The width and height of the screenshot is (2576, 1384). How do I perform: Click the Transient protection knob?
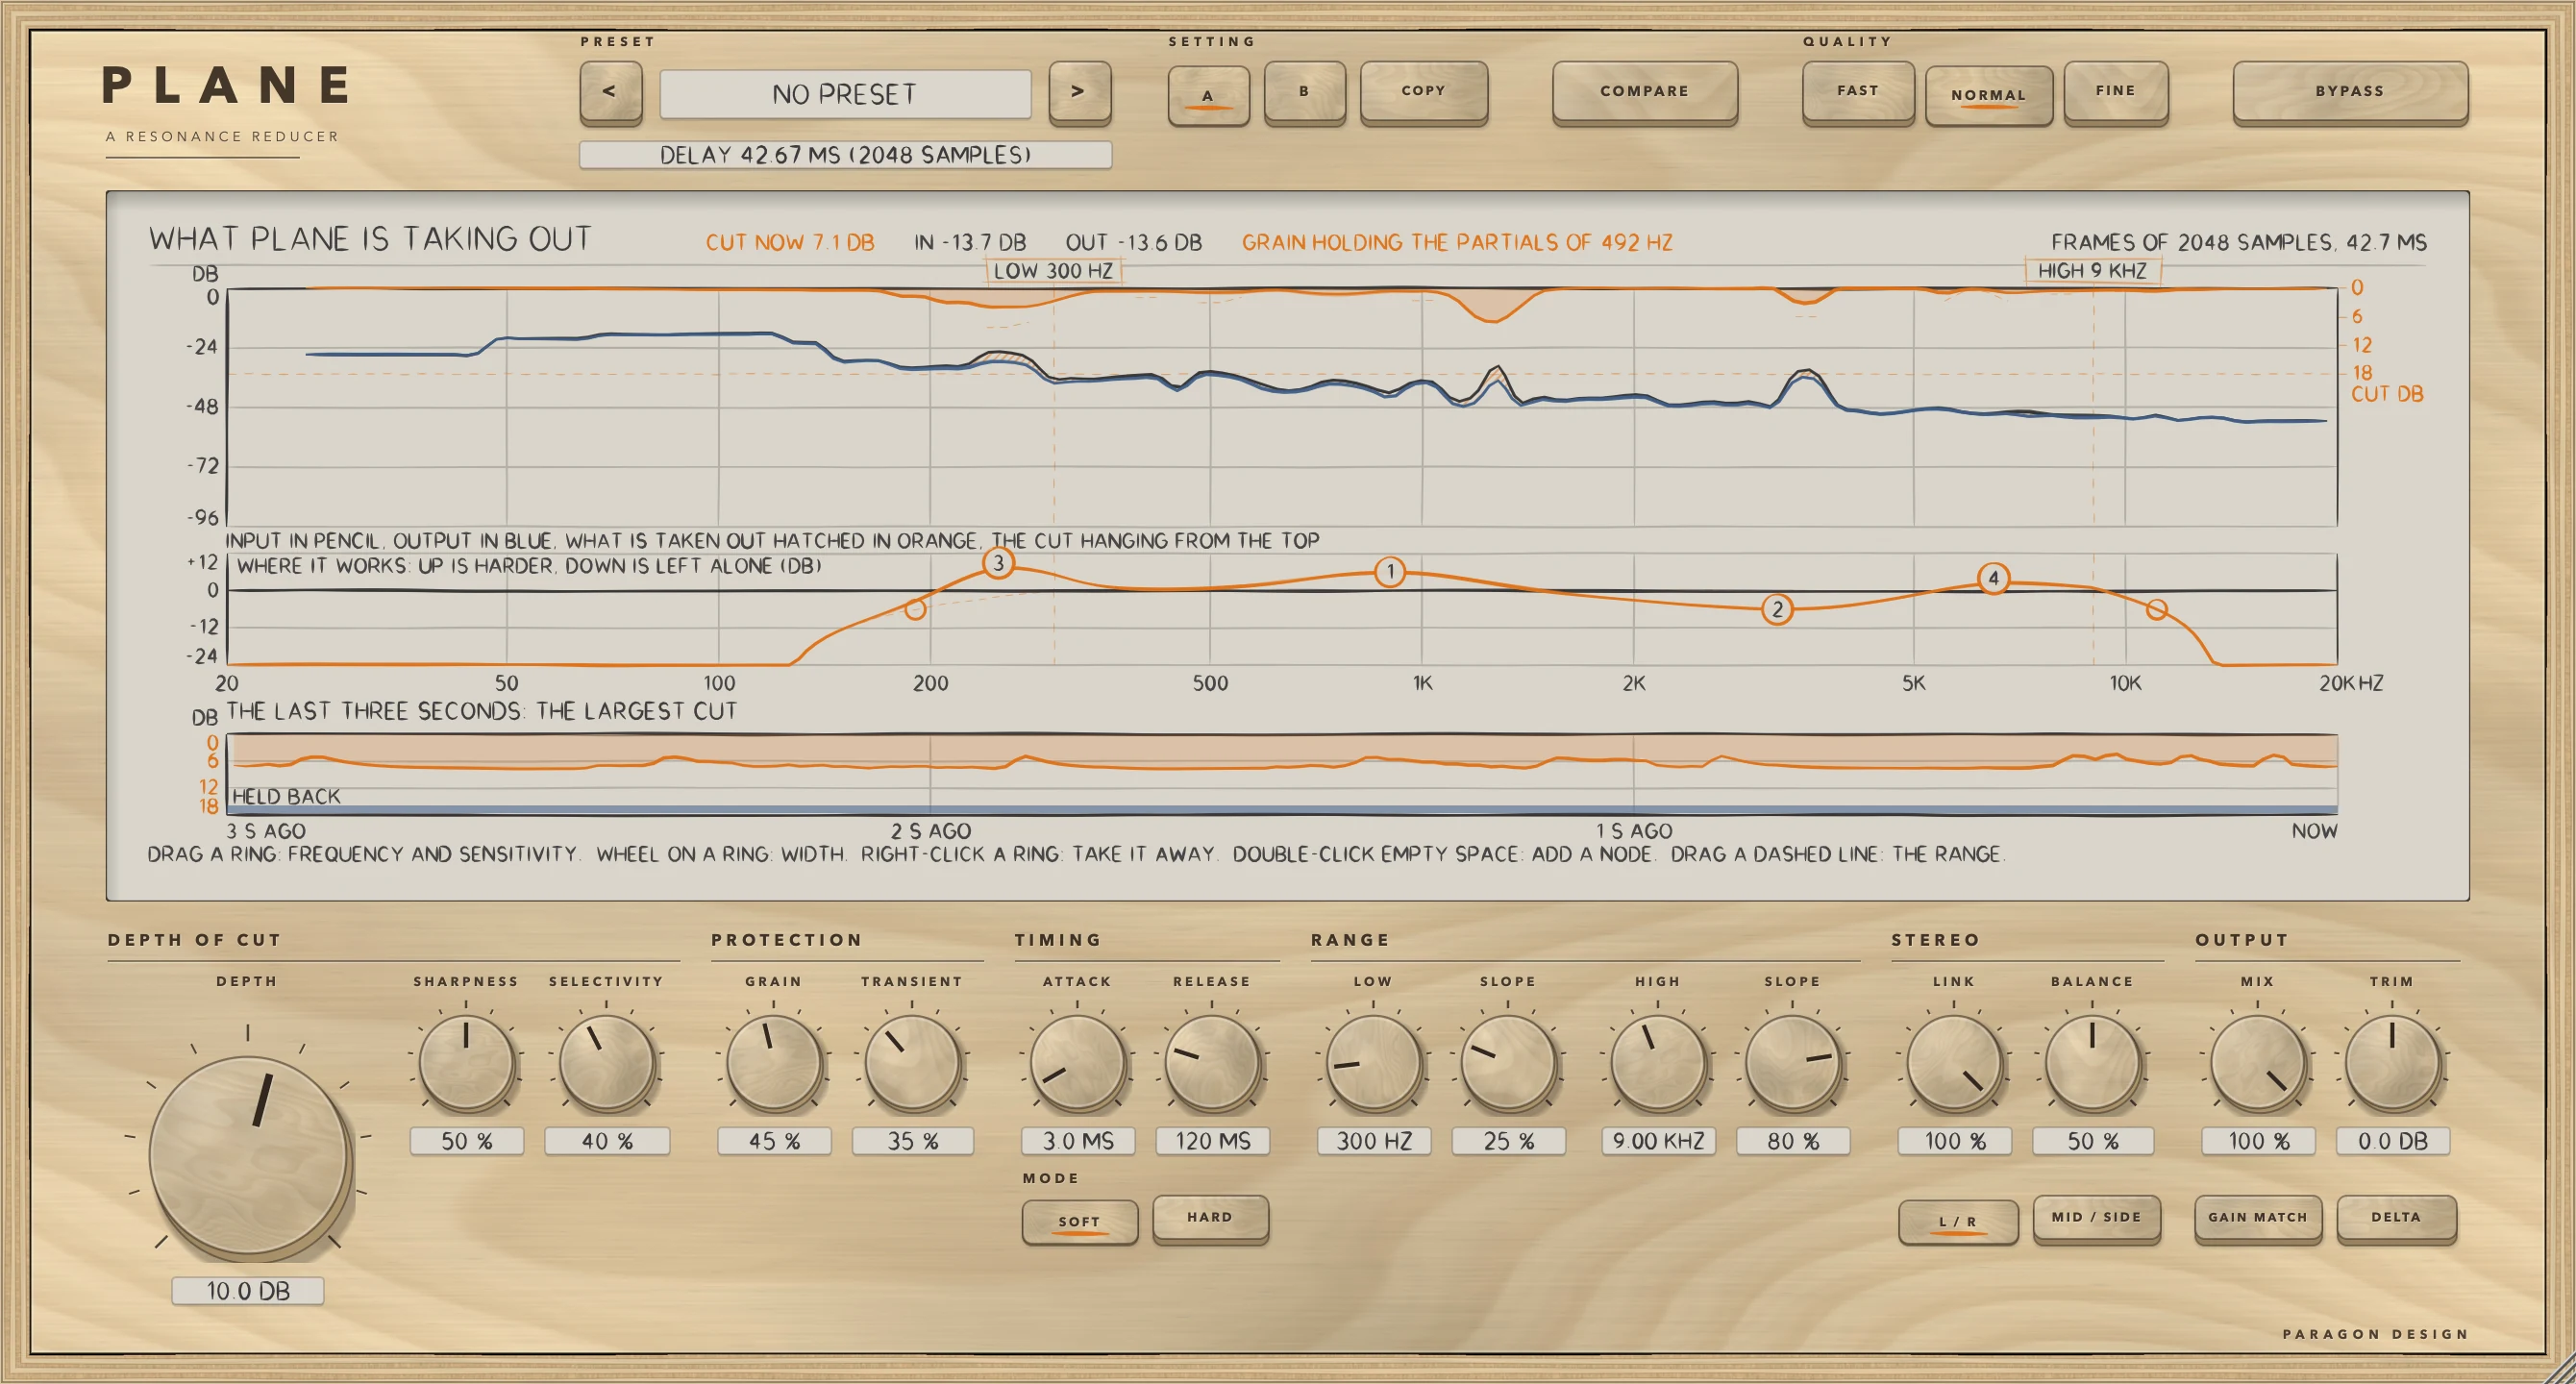(912, 1064)
